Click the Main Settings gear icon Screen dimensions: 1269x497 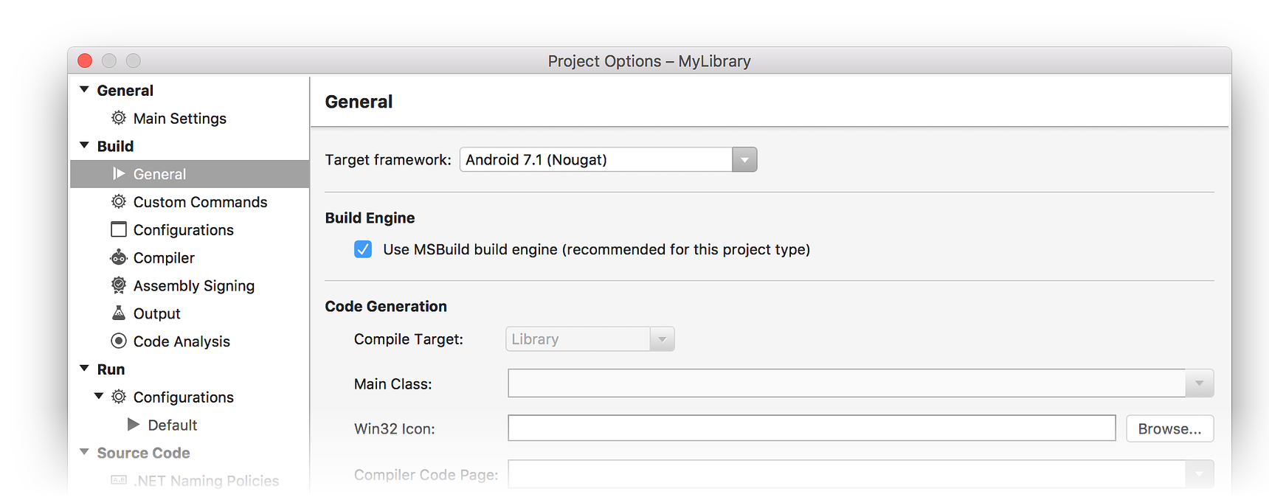pos(118,118)
